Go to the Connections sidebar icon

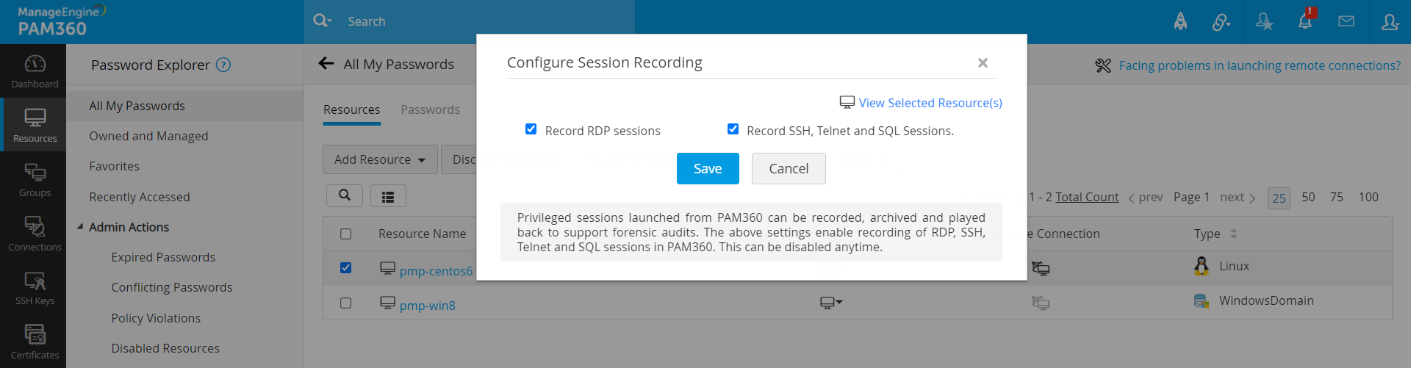(x=35, y=234)
